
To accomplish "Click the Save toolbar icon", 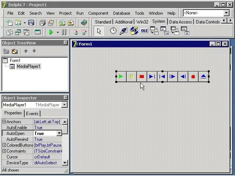I will [x=31, y=23].
